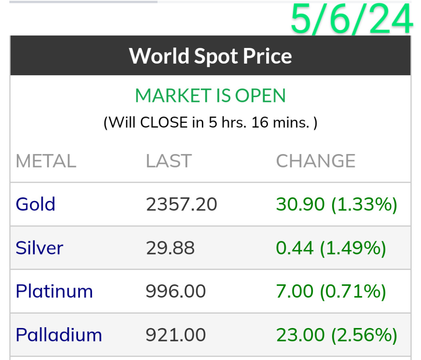Click Palladium's change value 23.00 (2.56%)

tap(336, 335)
